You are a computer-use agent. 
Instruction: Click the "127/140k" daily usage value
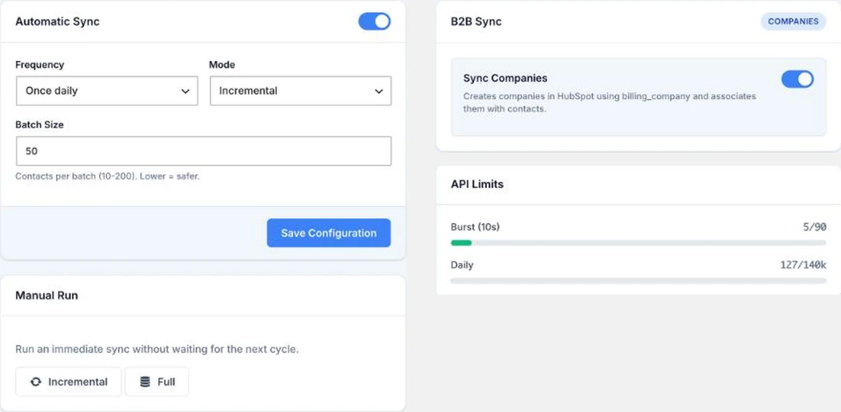tap(803, 265)
